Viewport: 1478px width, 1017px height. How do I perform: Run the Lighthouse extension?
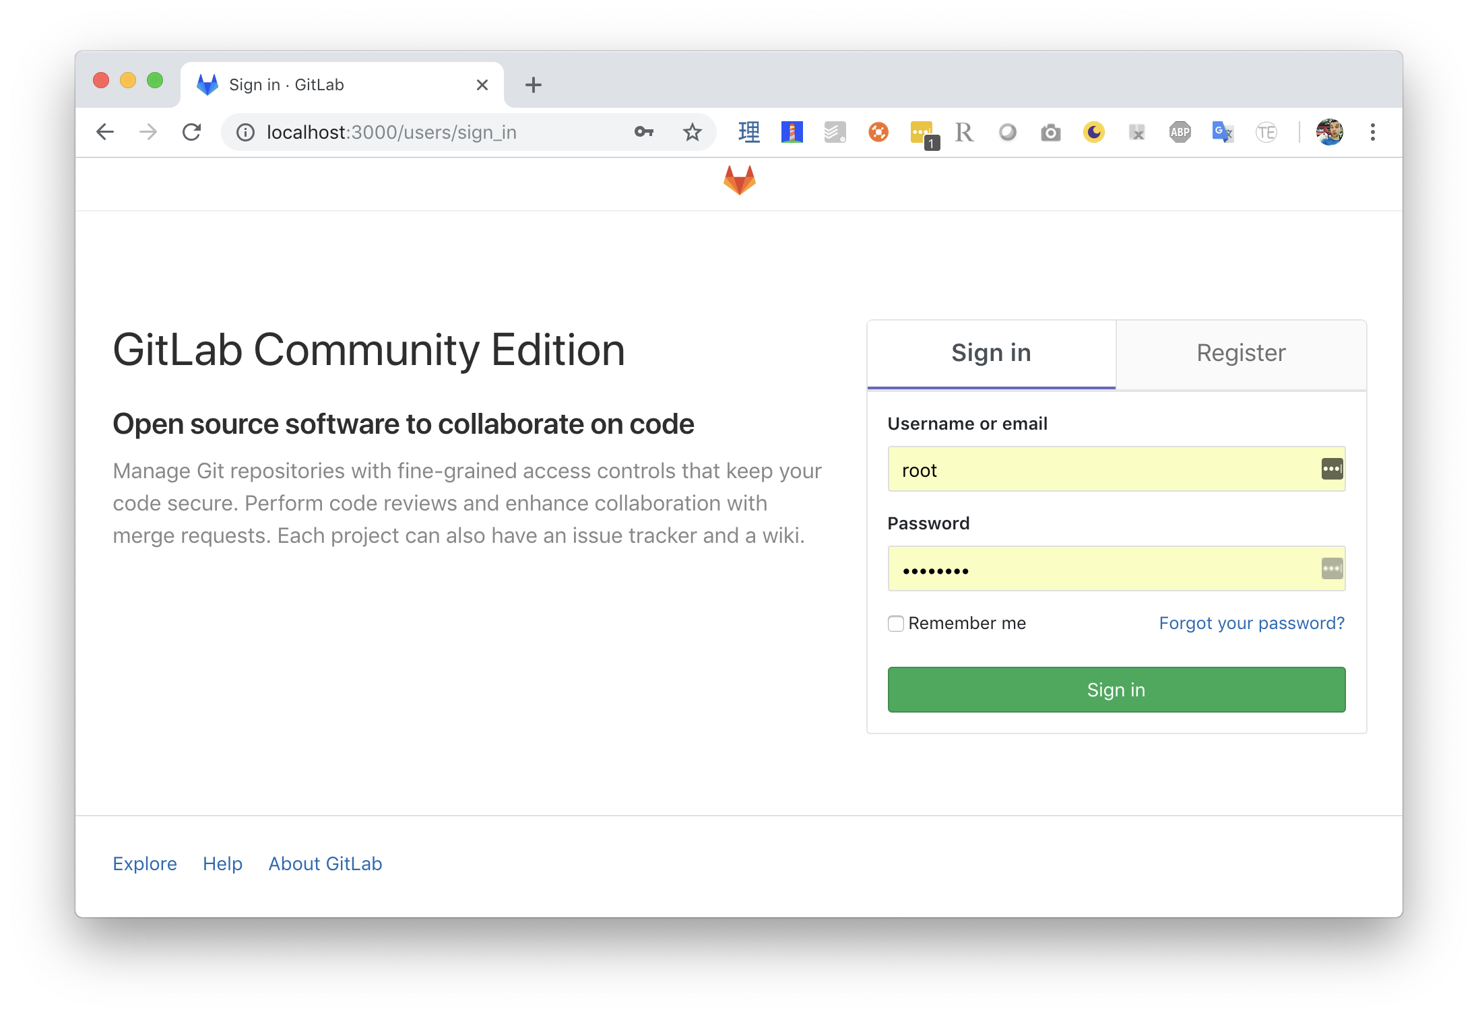(x=792, y=132)
